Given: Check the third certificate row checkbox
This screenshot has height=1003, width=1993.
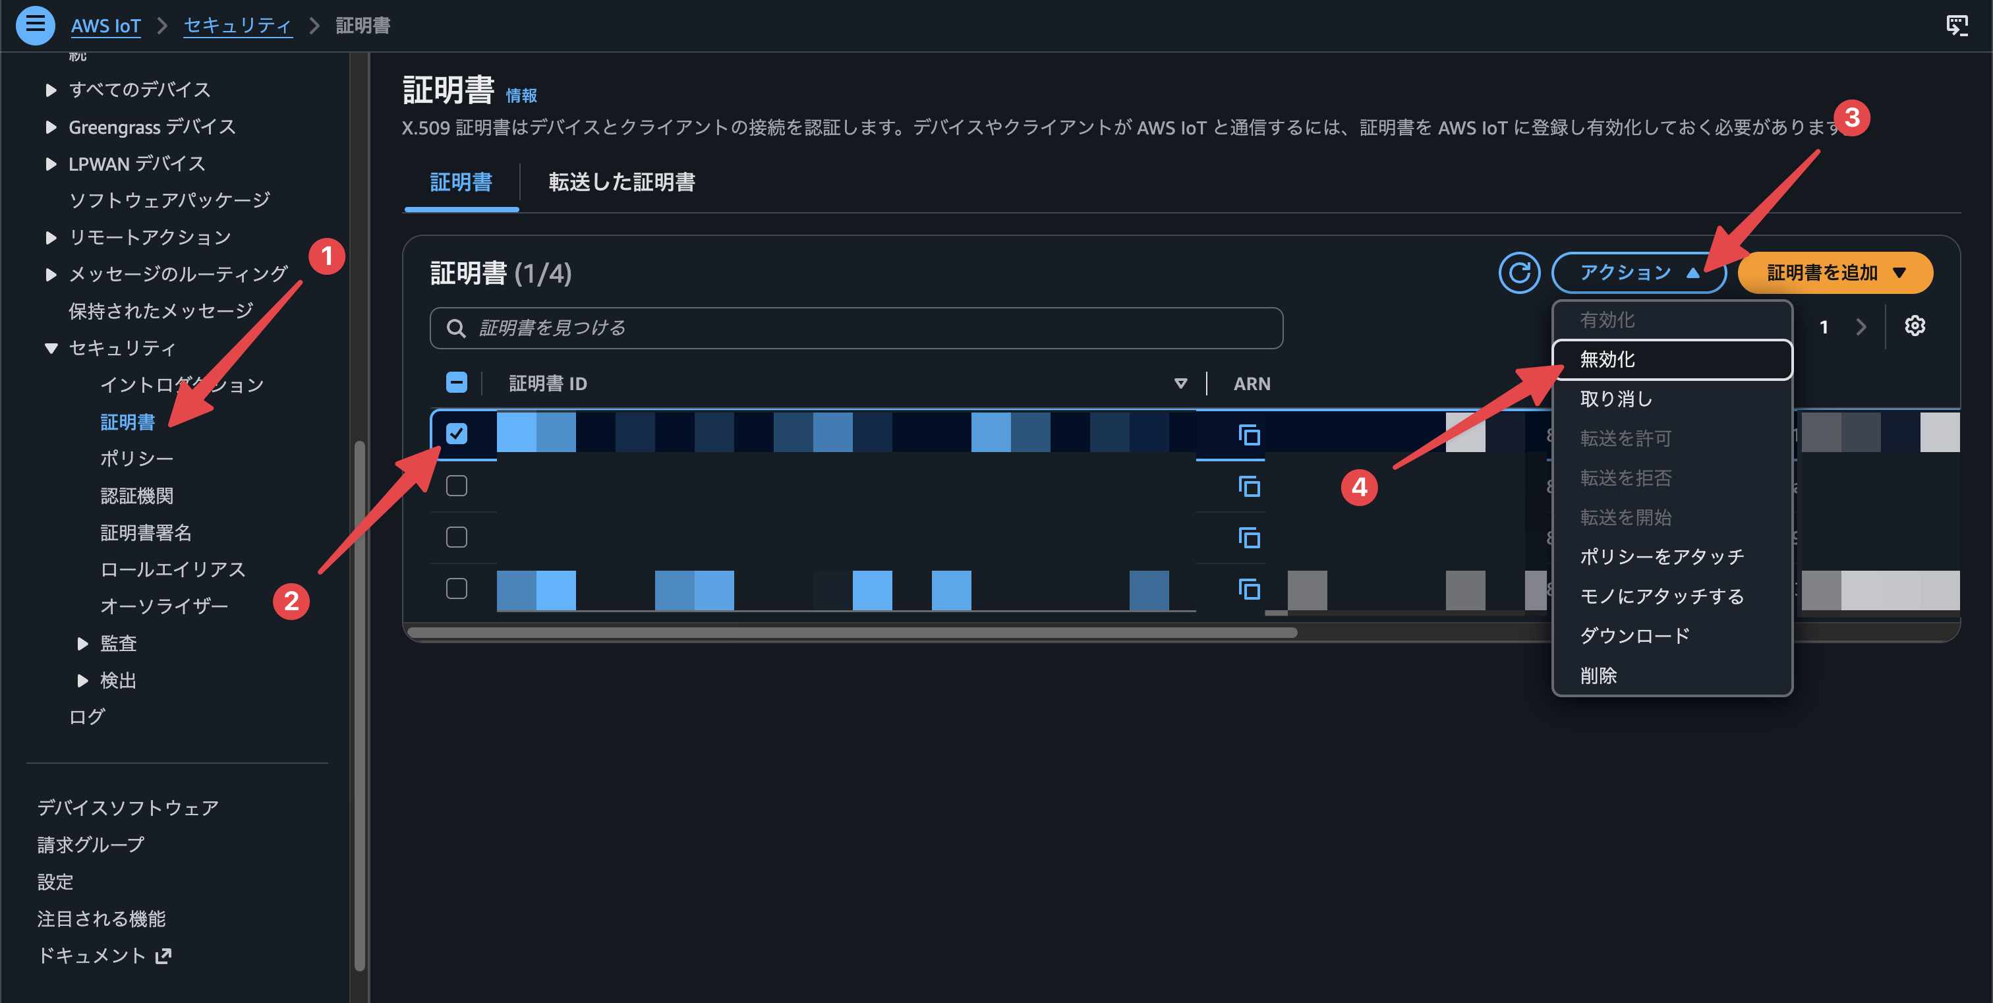Looking at the screenshot, I should point(457,536).
